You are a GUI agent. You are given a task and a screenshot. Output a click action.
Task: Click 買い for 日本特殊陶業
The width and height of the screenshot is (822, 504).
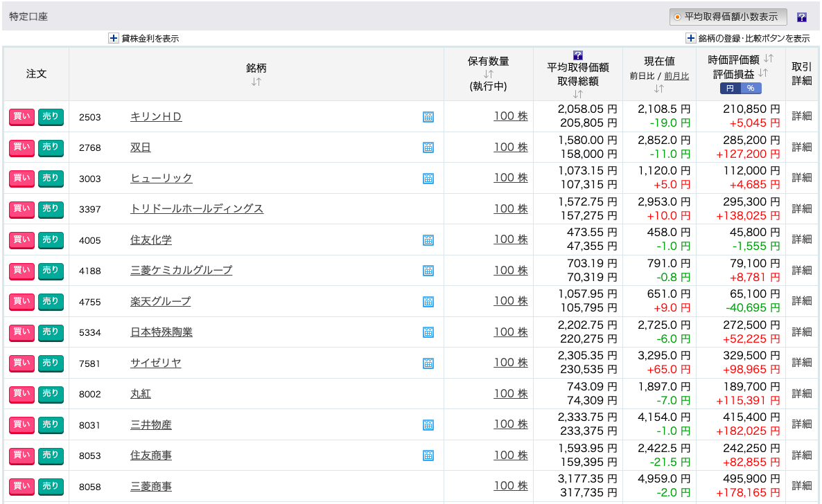(21, 332)
